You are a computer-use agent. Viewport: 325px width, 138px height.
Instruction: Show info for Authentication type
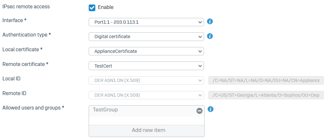(210, 36)
